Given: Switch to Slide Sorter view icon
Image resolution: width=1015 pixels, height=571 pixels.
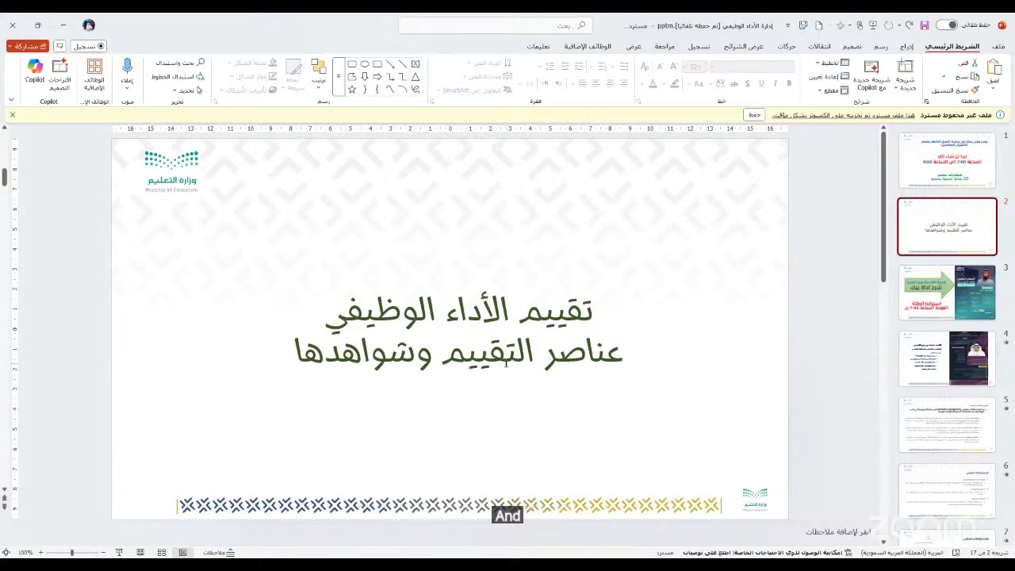Looking at the screenshot, I should coord(162,552).
